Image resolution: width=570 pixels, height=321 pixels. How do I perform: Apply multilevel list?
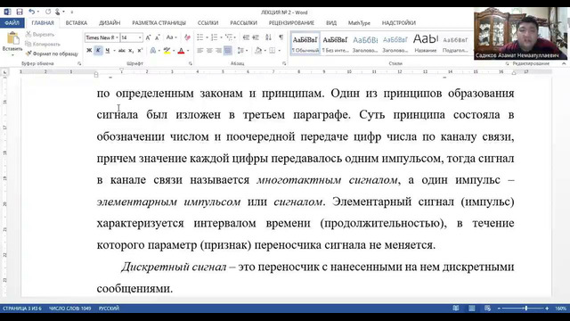point(228,37)
